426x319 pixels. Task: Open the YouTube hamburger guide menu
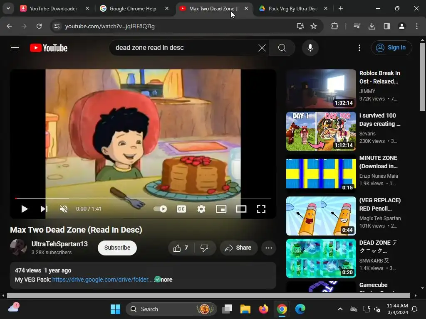pyautogui.click(x=15, y=48)
